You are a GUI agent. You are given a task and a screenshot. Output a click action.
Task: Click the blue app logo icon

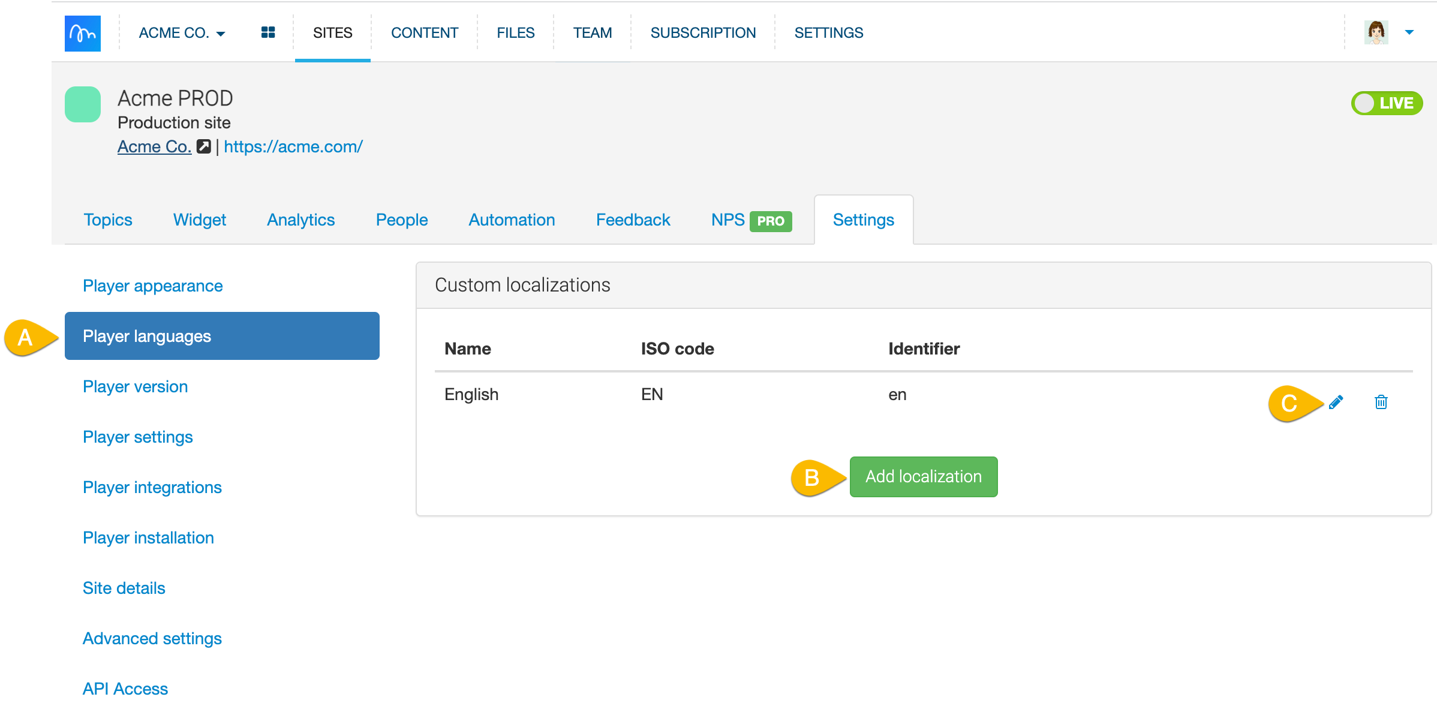pos(82,33)
